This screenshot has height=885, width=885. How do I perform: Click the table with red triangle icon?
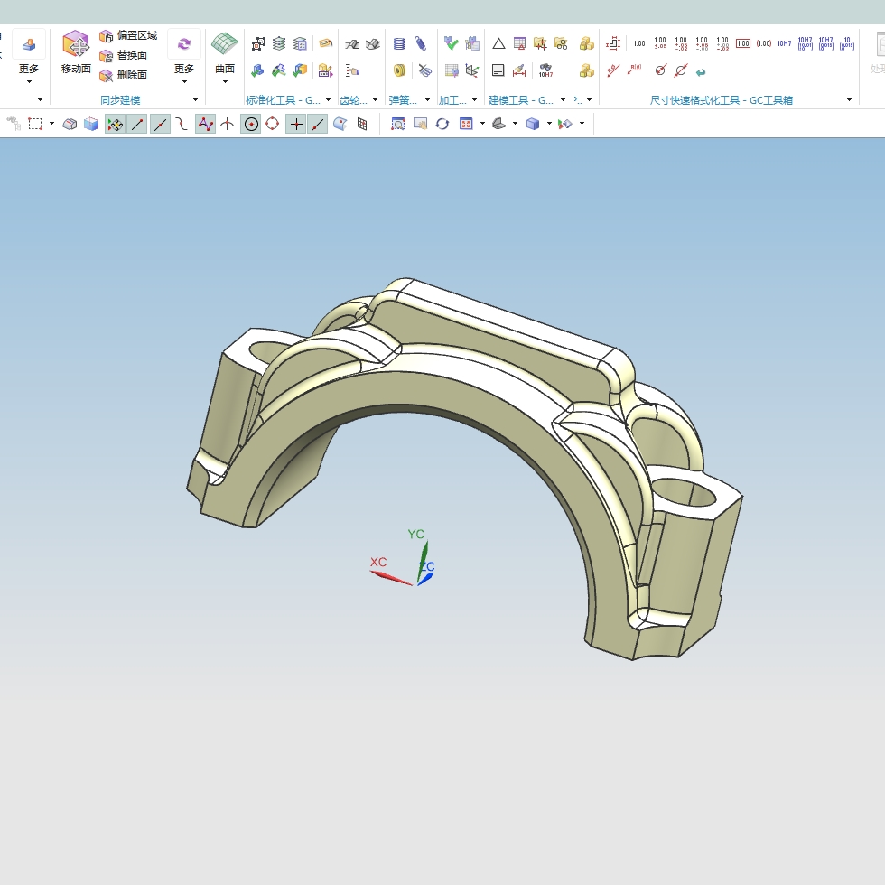point(520,43)
